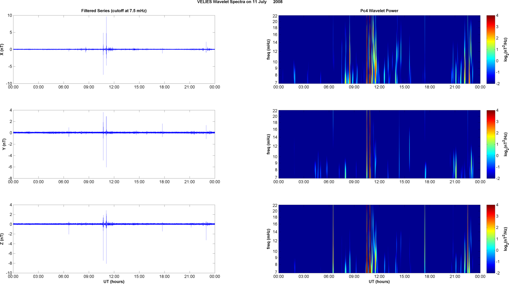Select the "X (nT)" axis label

(2, 49)
